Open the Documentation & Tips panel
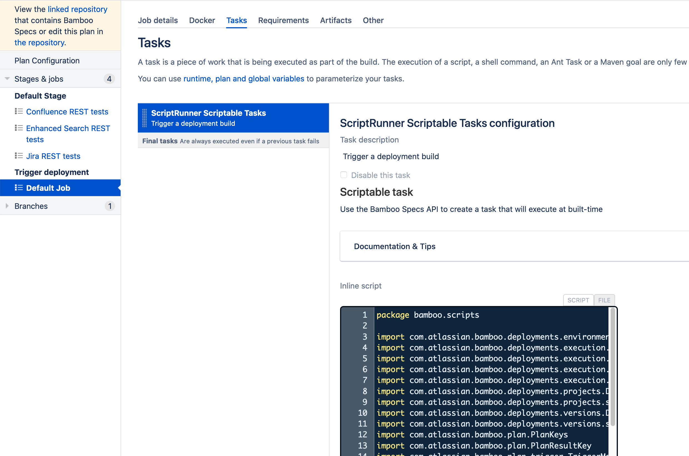The height and width of the screenshot is (456, 689). [395, 246]
